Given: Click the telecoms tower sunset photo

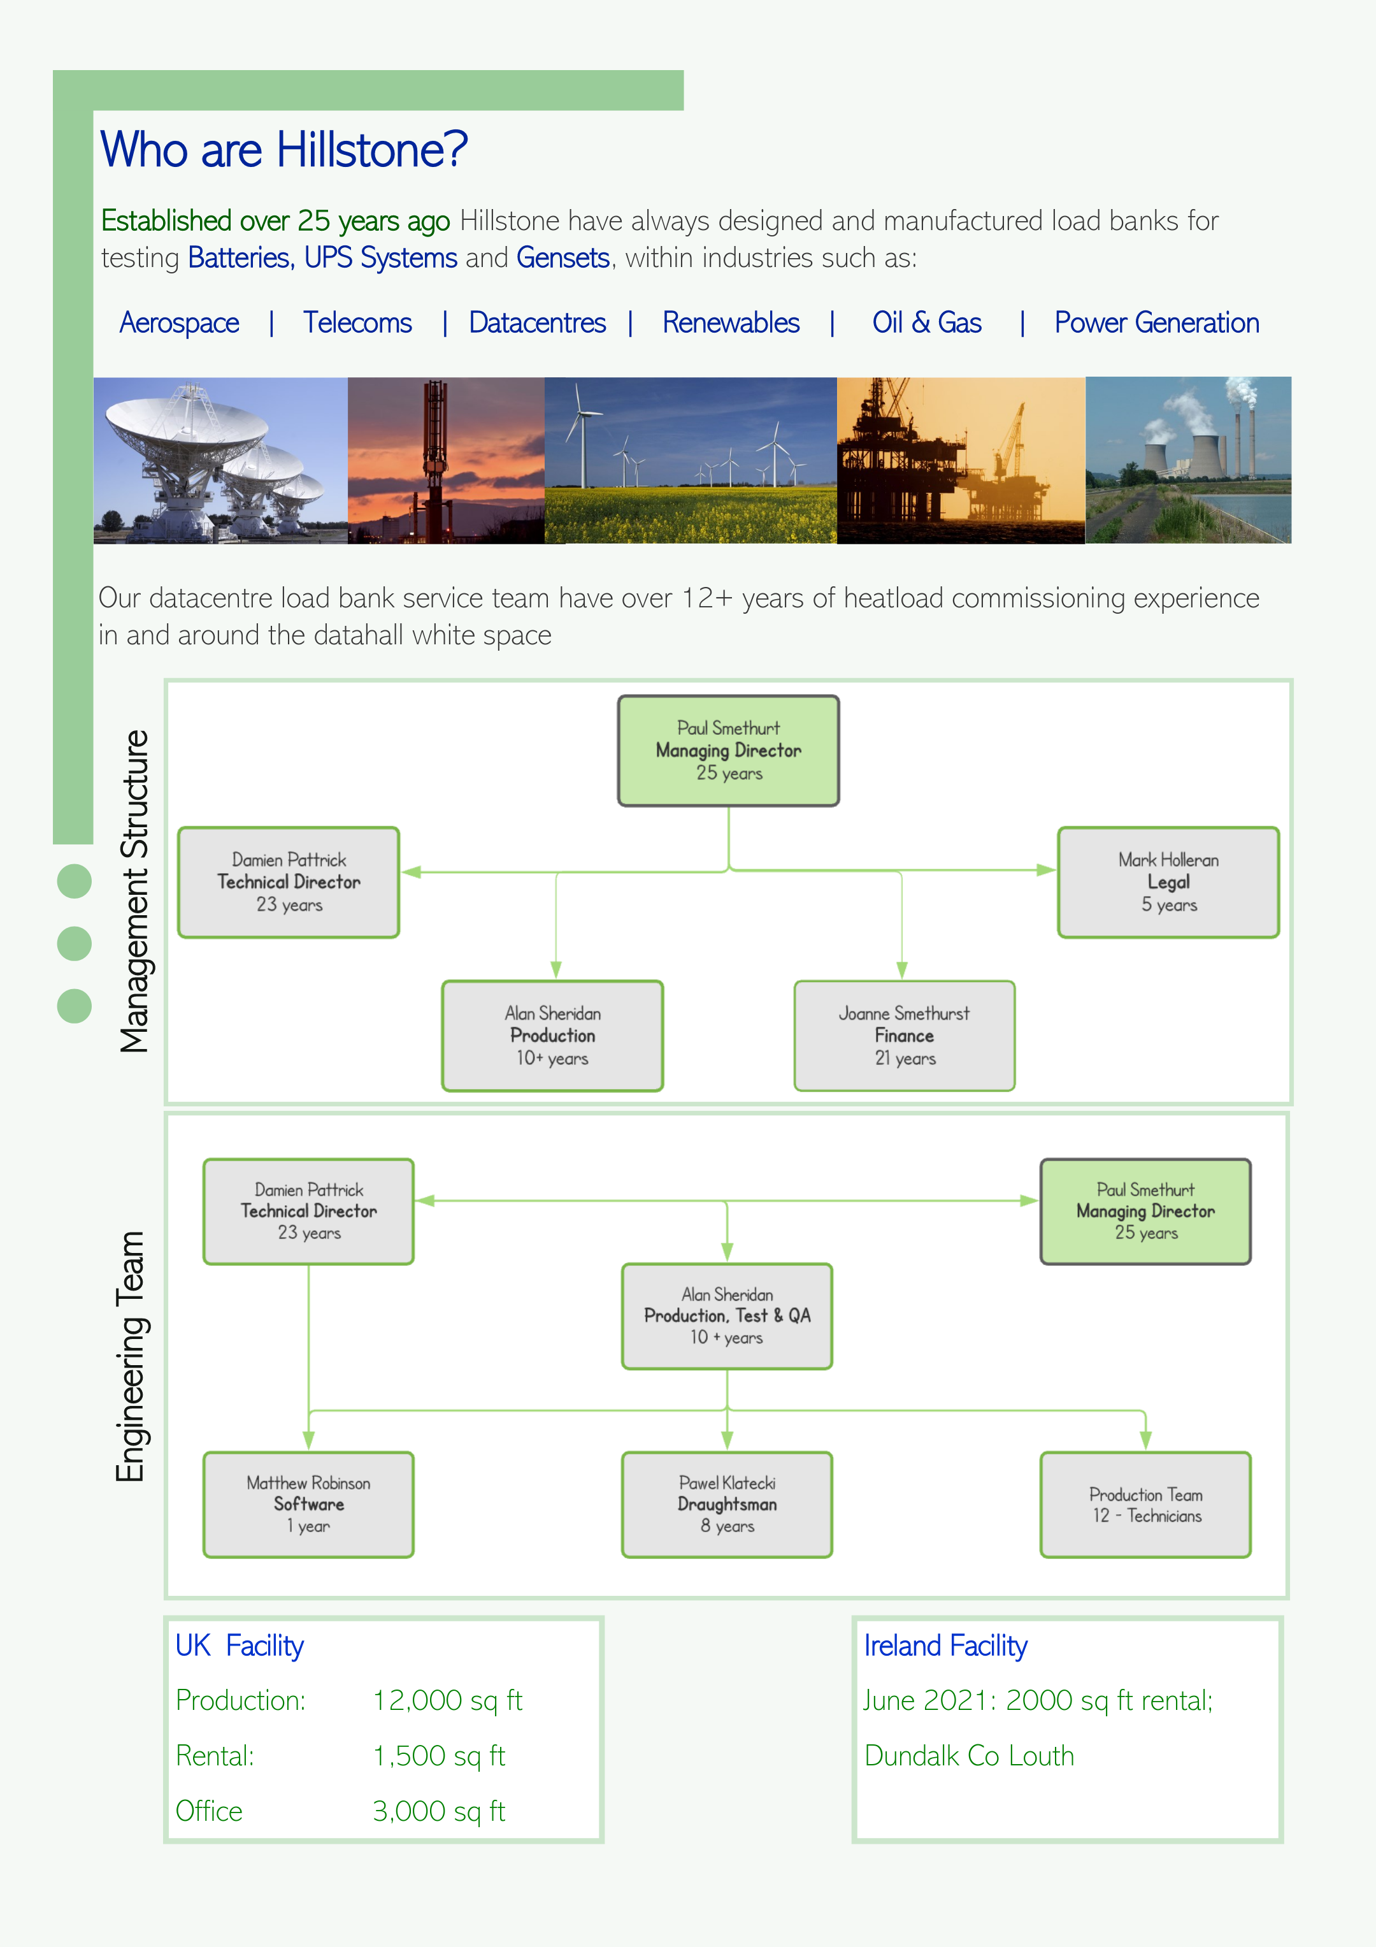Looking at the screenshot, I should (x=446, y=461).
